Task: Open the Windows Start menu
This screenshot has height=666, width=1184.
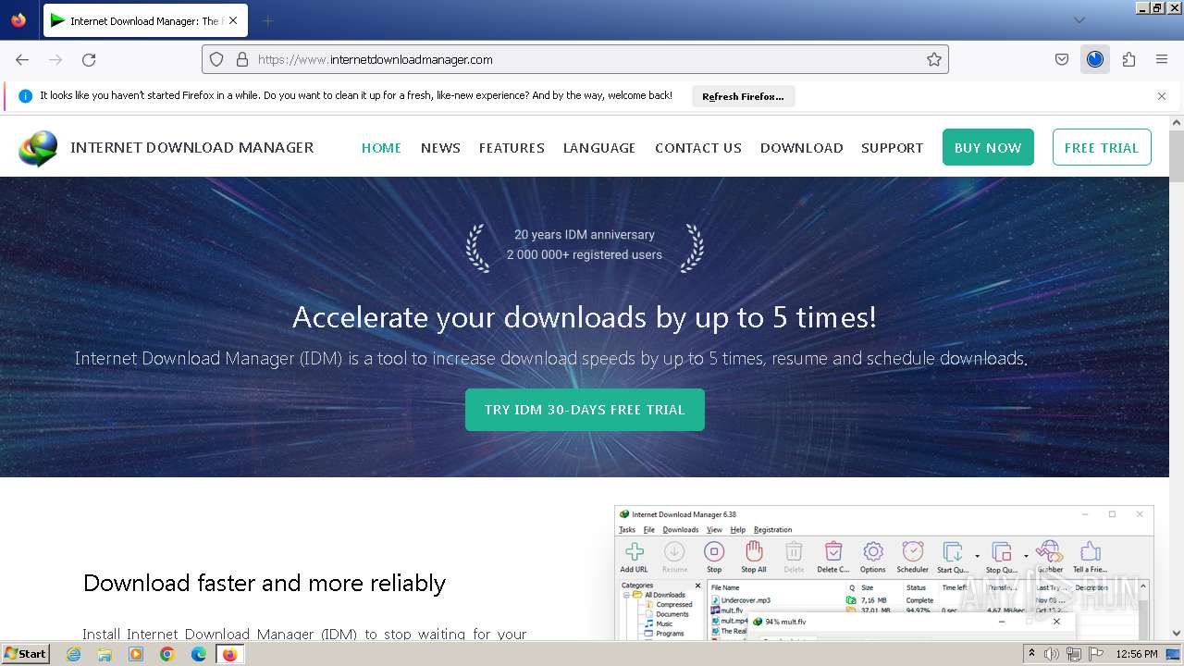Action: coord(25,654)
